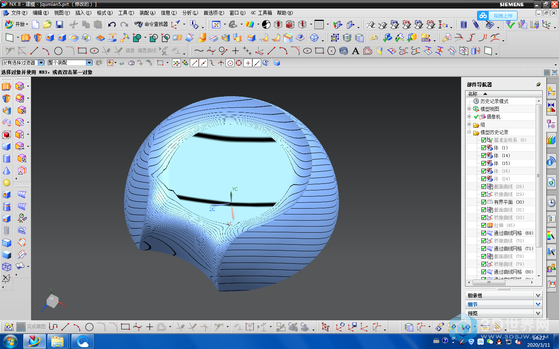Click the Windows Start orb

pyautogui.click(x=11, y=342)
